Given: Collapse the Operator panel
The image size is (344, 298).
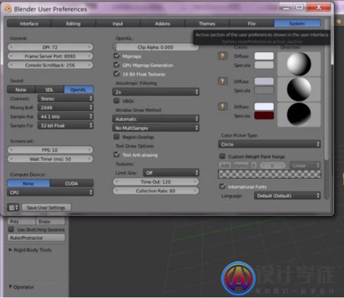Looking at the screenshot, I should [21, 287].
